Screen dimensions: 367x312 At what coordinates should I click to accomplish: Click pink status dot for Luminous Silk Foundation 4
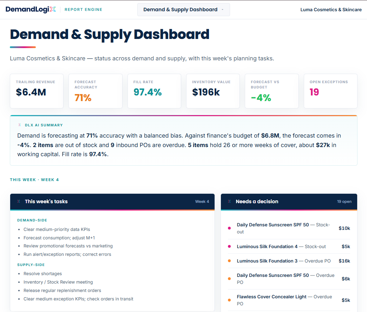coord(229,246)
